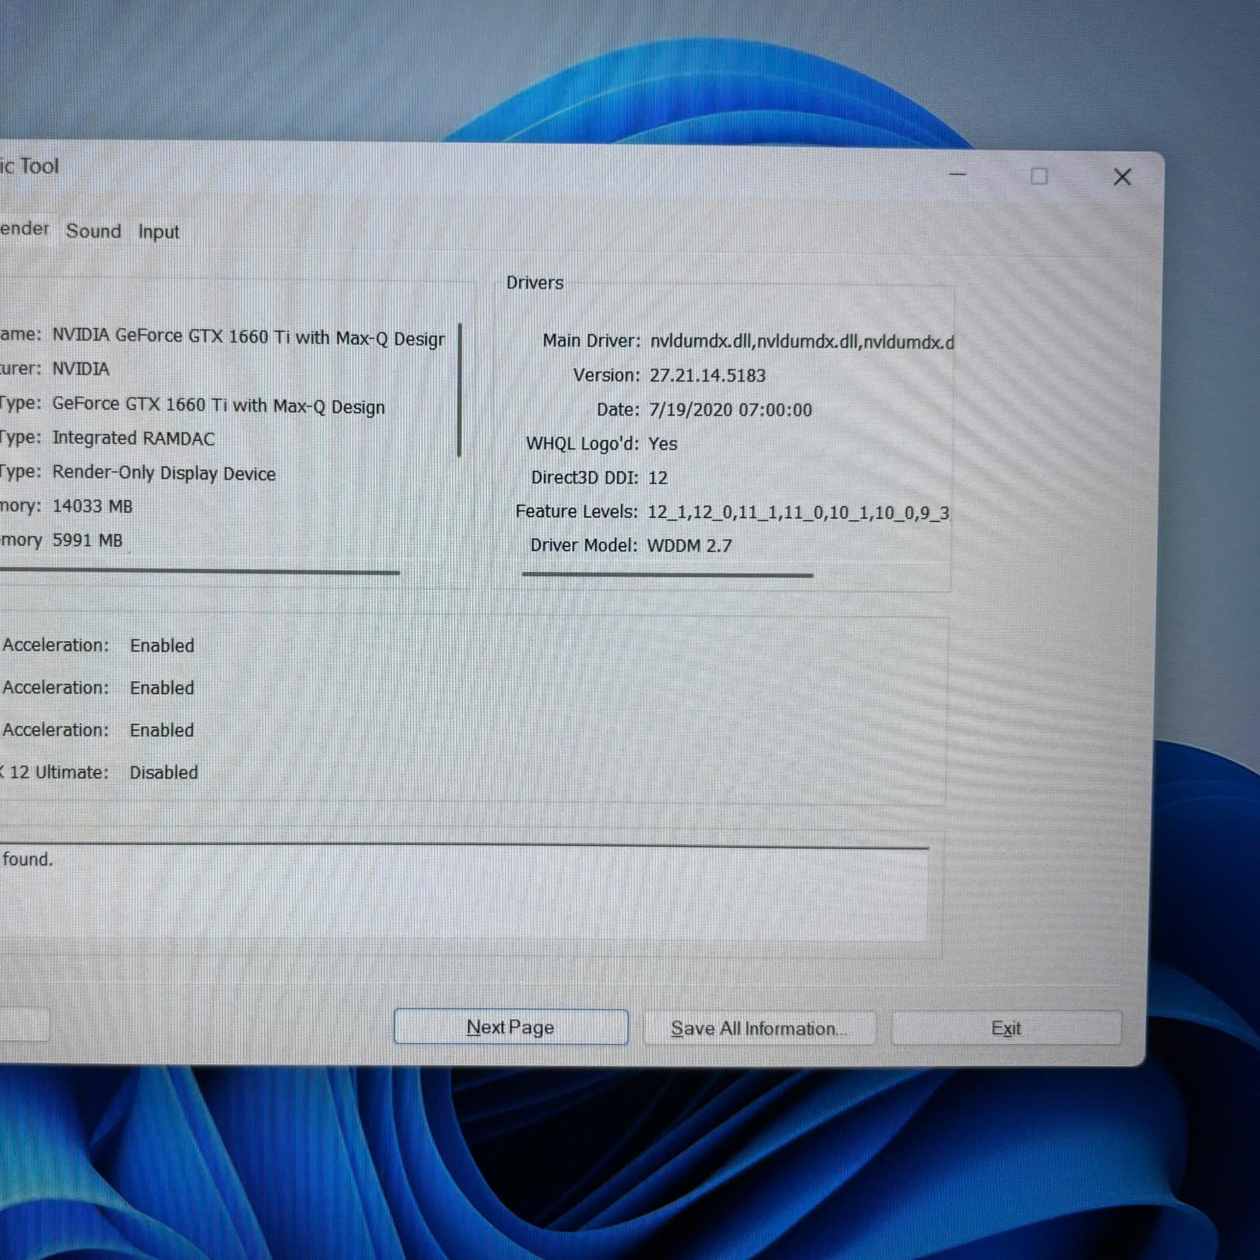Click the Direct3D DDI value 12
This screenshot has width=1260, height=1260.
(x=657, y=478)
